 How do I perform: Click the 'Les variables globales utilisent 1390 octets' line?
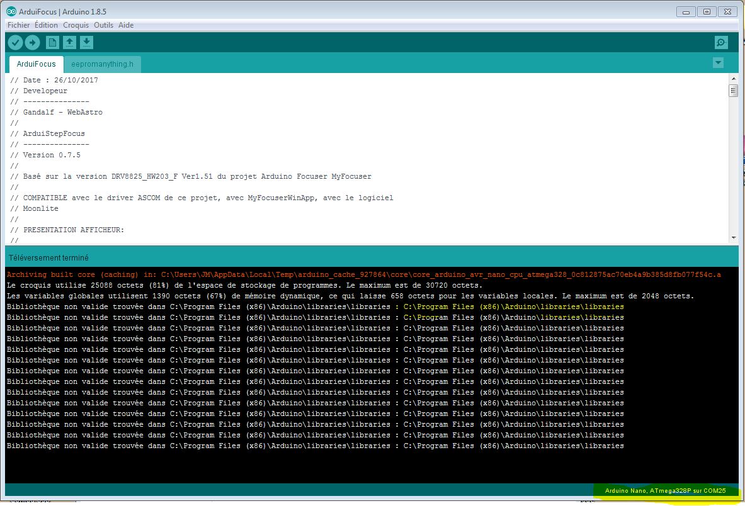[x=351, y=296]
